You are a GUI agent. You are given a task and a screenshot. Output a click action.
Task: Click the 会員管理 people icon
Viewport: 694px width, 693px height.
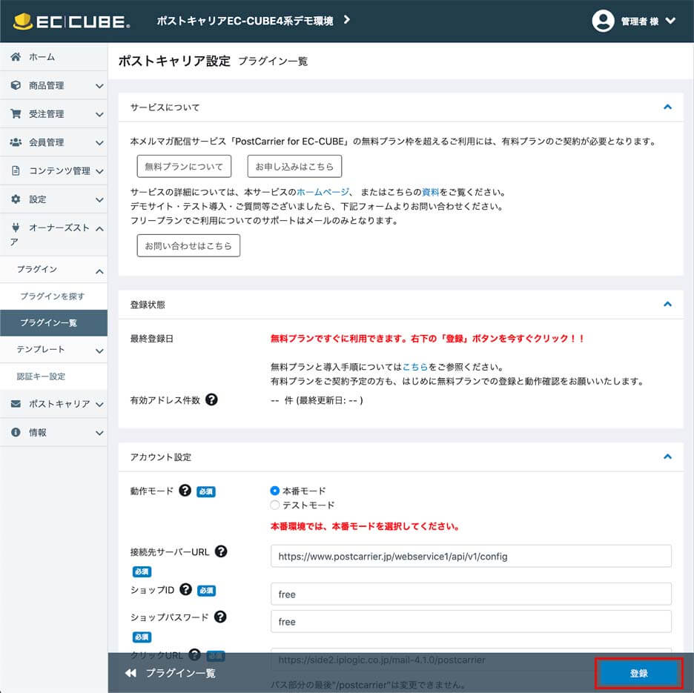click(x=16, y=142)
